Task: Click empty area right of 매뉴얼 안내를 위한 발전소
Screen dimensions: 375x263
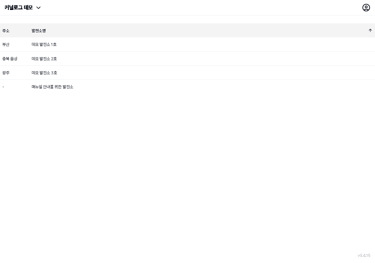Action: pyautogui.click(x=205, y=87)
